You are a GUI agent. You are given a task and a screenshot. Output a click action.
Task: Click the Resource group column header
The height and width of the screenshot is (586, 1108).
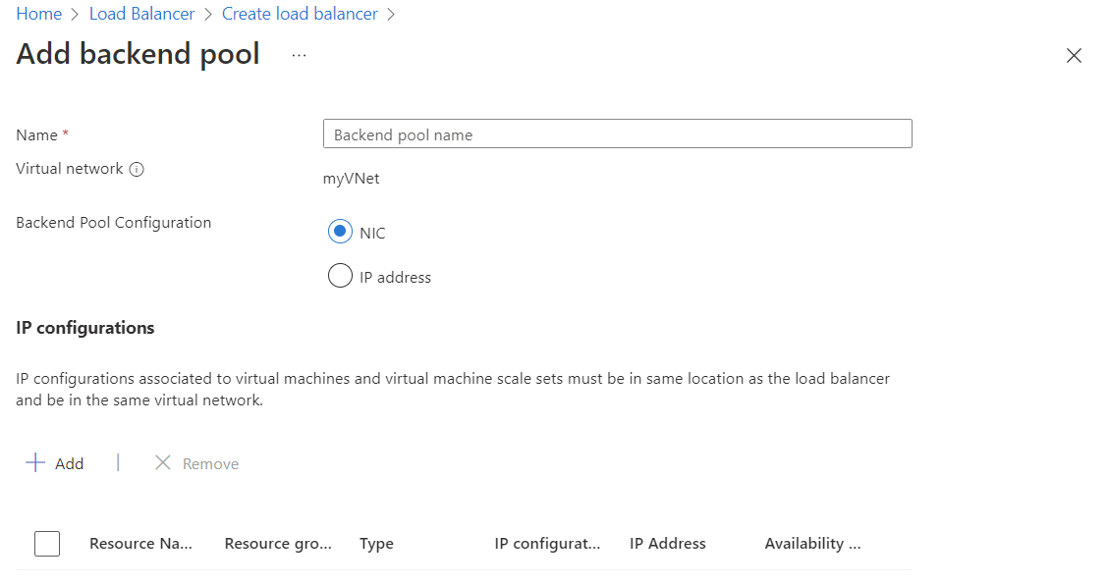click(277, 543)
